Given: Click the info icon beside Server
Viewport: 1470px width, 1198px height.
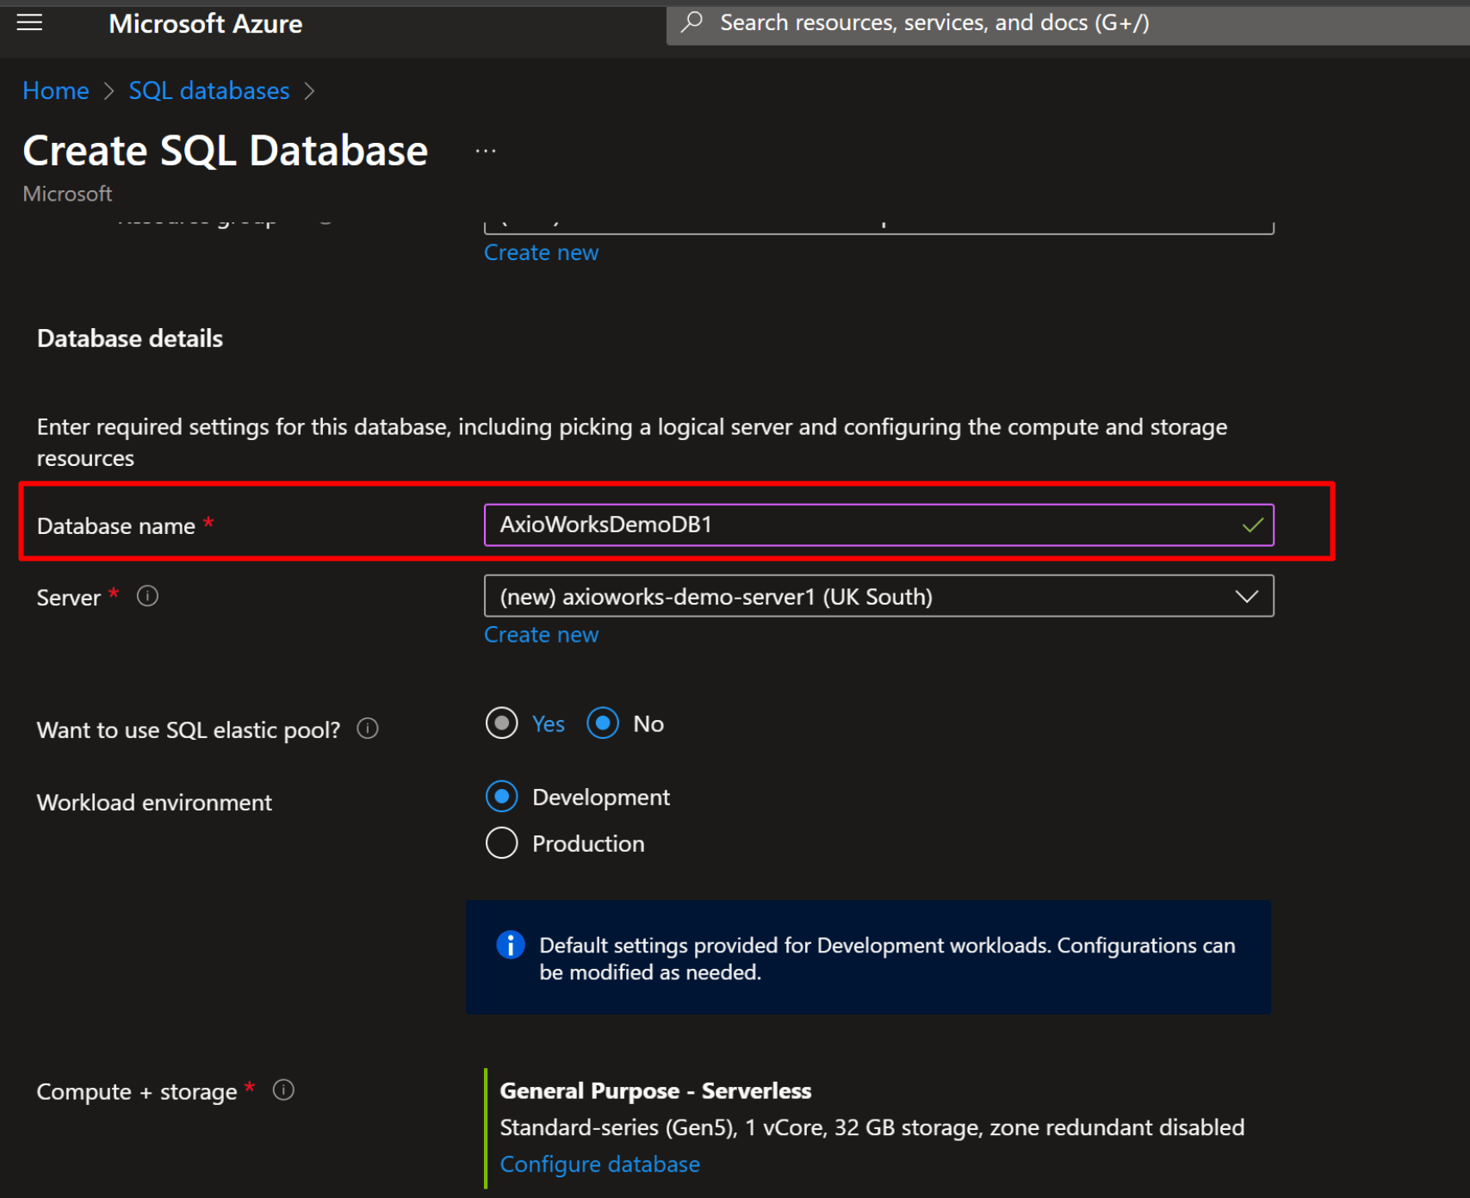Looking at the screenshot, I should pyautogui.click(x=146, y=595).
